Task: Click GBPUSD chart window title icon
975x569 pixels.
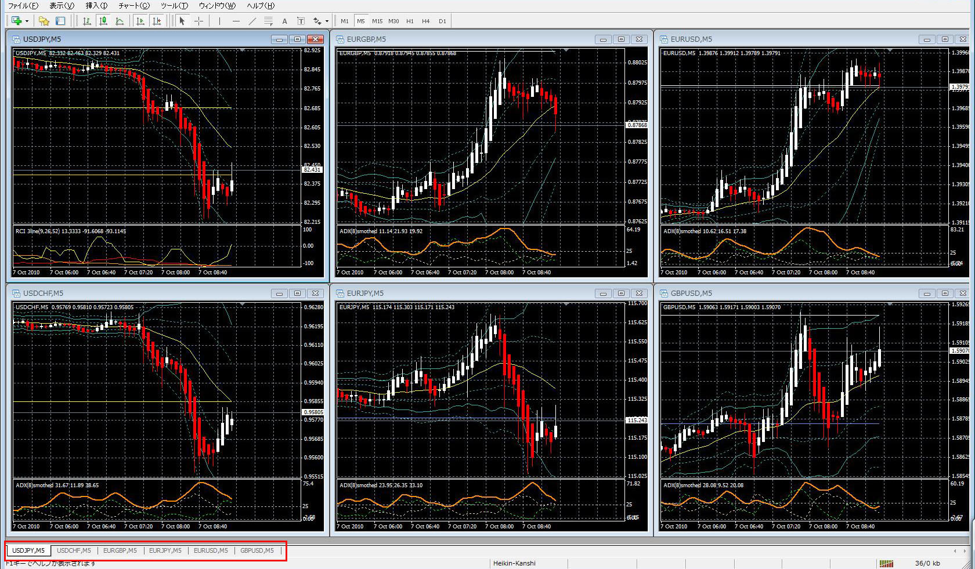Action: tap(664, 293)
